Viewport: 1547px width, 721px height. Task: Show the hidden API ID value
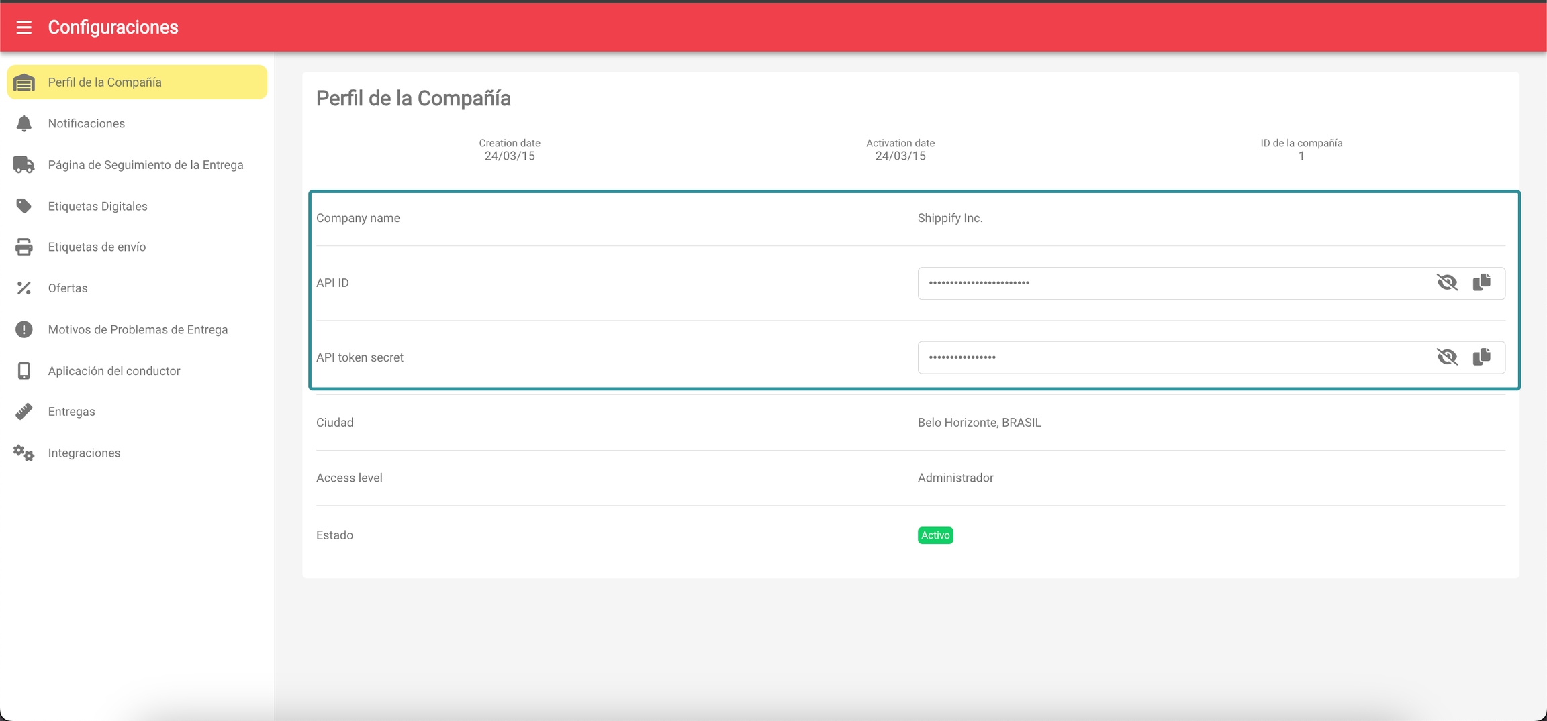click(1447, 282)
